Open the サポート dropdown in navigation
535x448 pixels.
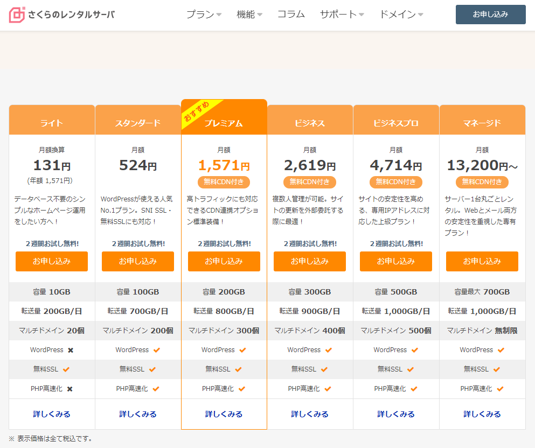(342, 15)
